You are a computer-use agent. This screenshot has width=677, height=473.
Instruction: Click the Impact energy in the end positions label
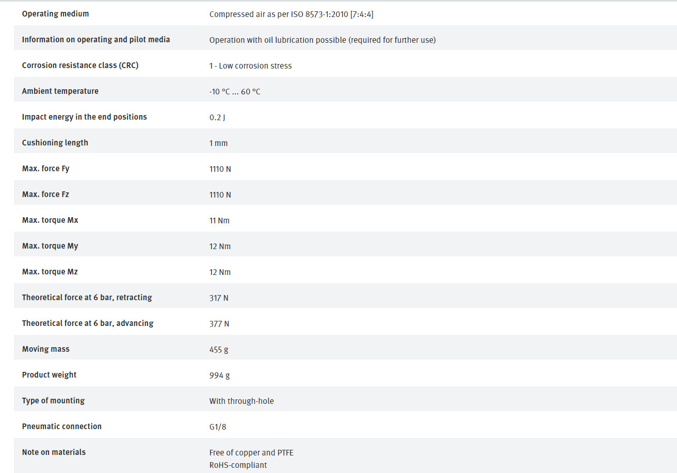[84, 117]
